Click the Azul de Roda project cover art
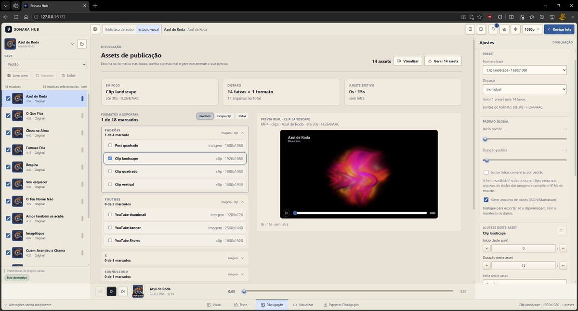 10,44
